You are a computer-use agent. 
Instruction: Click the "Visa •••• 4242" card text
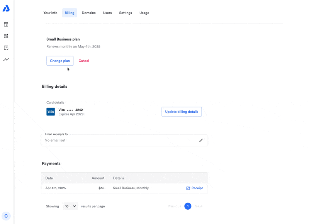pos(71,110)
